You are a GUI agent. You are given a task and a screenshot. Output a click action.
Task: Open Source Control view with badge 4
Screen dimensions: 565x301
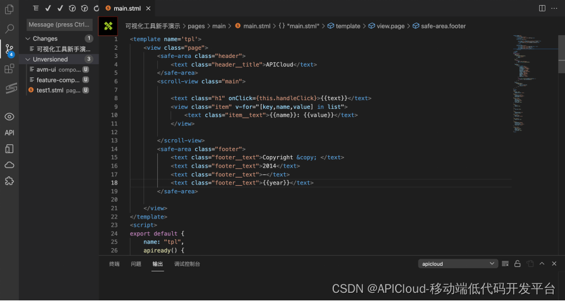[9, 50]
